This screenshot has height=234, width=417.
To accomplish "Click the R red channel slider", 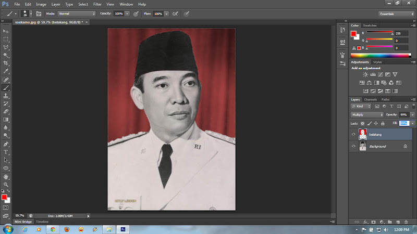I will pyautogui.click(x=379, y=33).
